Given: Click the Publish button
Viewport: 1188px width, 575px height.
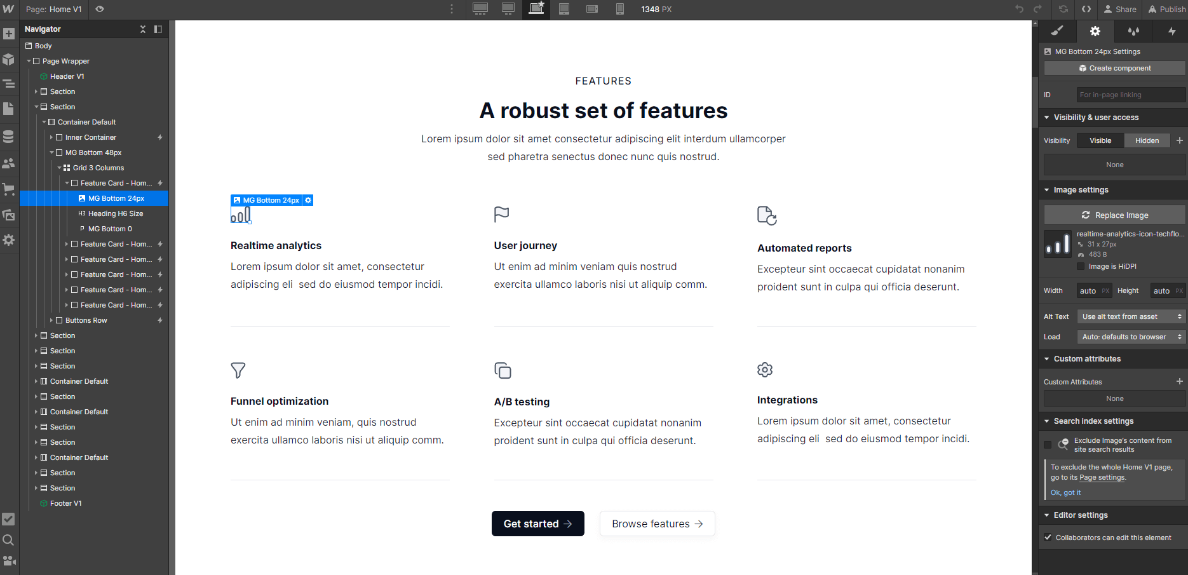Looking at the screenshot, I should tap(1166, 9).
